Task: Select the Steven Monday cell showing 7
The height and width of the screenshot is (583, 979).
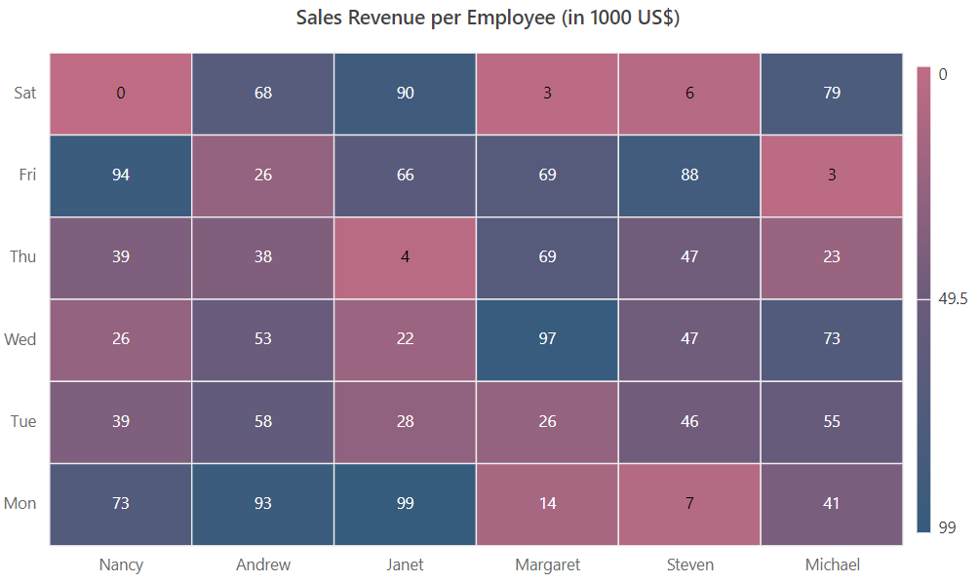Action: [689, 504]
